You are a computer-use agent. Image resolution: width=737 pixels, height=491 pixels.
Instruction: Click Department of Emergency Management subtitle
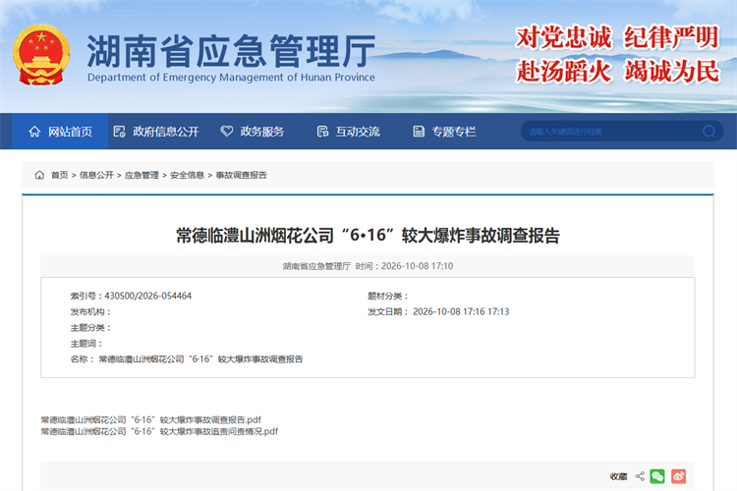231,78
